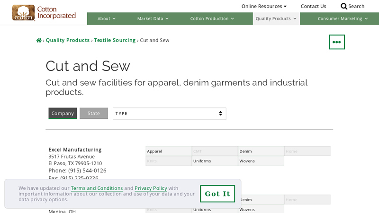Open the TYPE dropdown selector
This screenshot has height=213, width=379.
170,114
